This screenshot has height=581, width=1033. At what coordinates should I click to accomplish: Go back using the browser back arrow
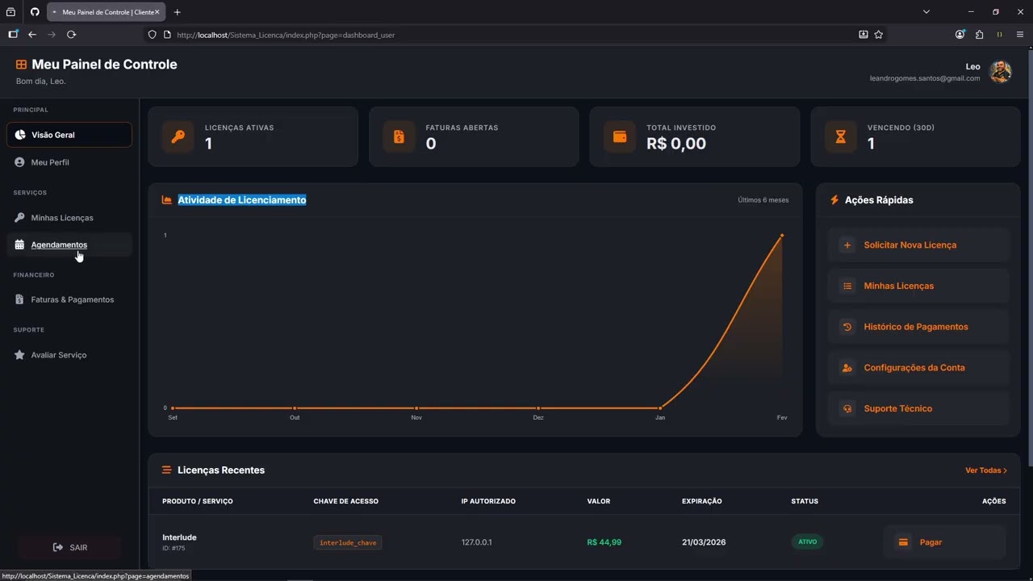(32, 35)
